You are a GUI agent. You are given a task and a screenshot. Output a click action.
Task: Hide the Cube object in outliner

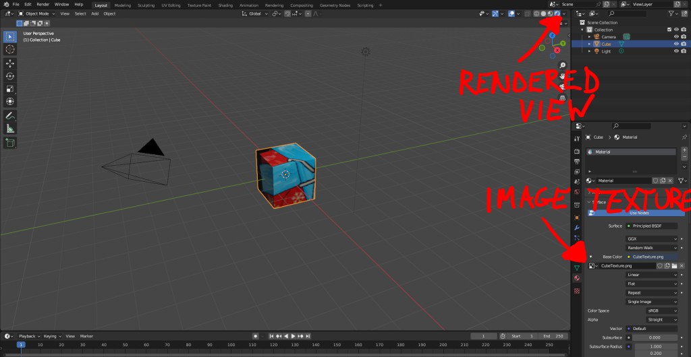coord(676,44)
